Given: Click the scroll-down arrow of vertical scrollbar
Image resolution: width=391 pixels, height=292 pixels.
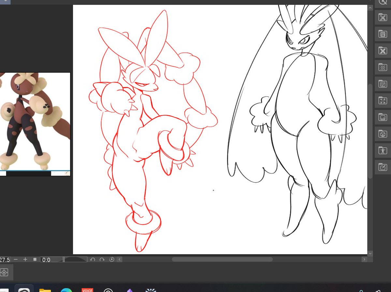Looking at the screenshot, I should coord(370,253).
